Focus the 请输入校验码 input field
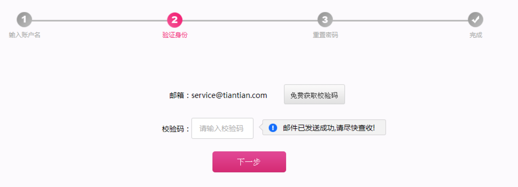This screenshot has width=518, height=187. click(222, 128)
